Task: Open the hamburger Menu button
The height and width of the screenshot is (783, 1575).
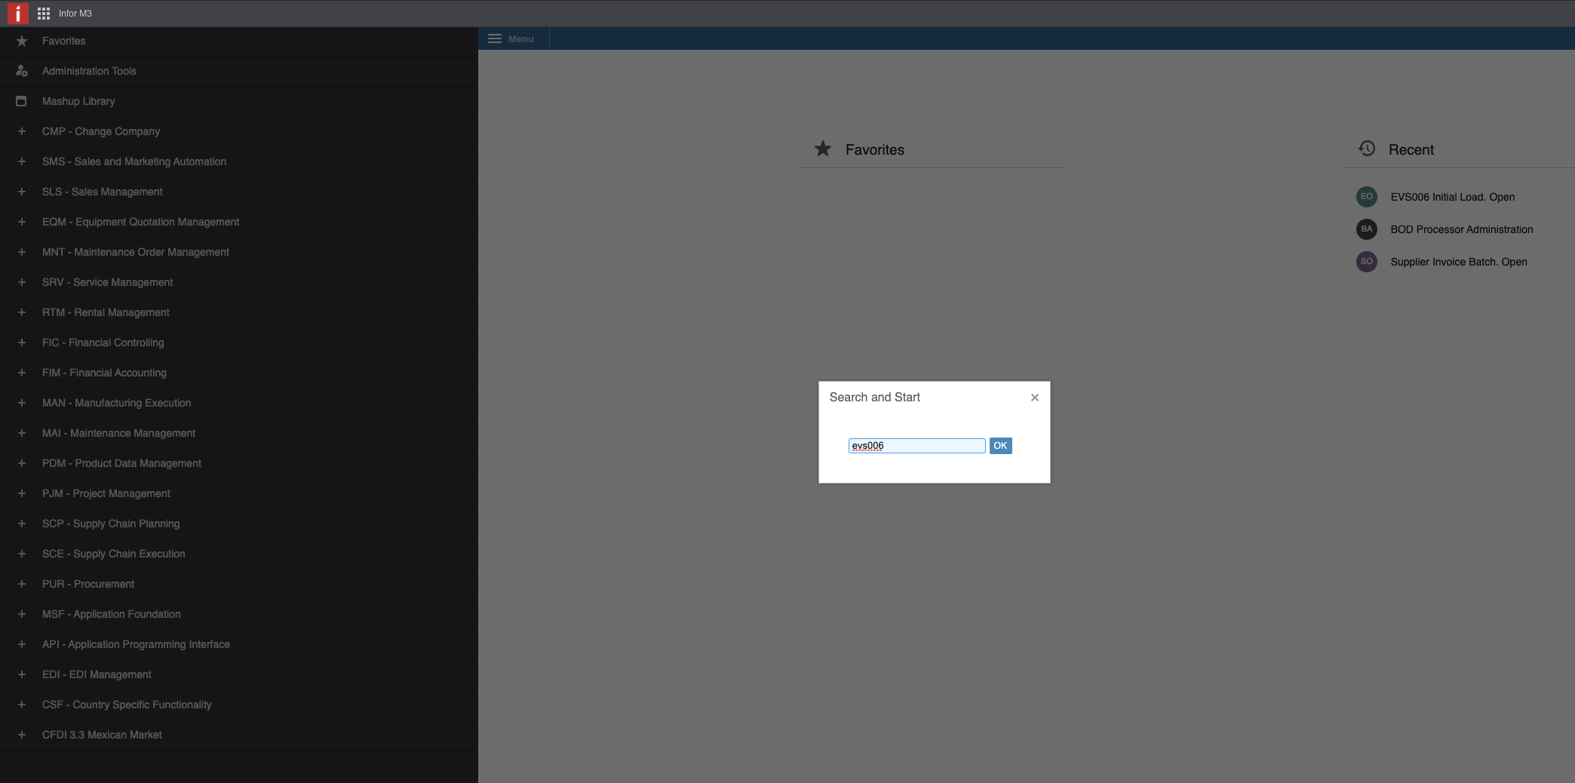Action: click(511, 38)
